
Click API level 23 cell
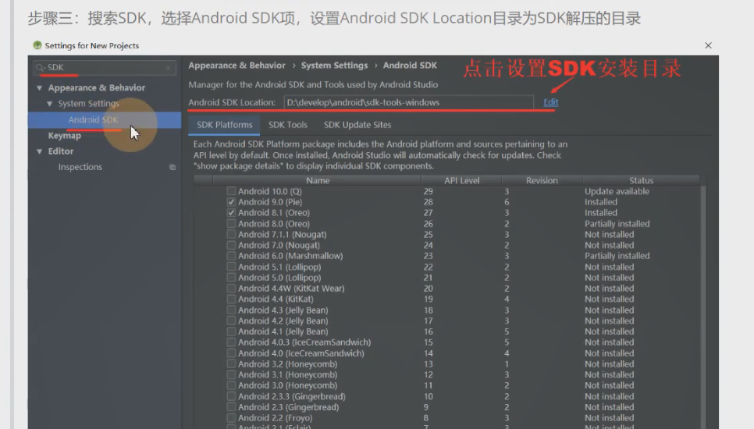(428, 256)
